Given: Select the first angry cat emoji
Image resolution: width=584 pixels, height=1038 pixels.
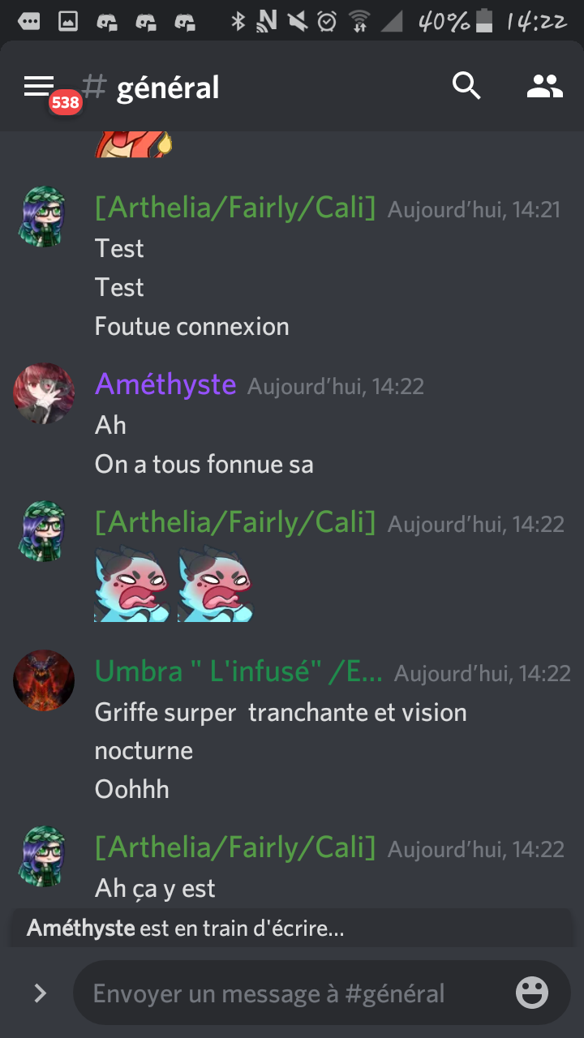Looking at the screenshot, I should click(x=132, y=585).
